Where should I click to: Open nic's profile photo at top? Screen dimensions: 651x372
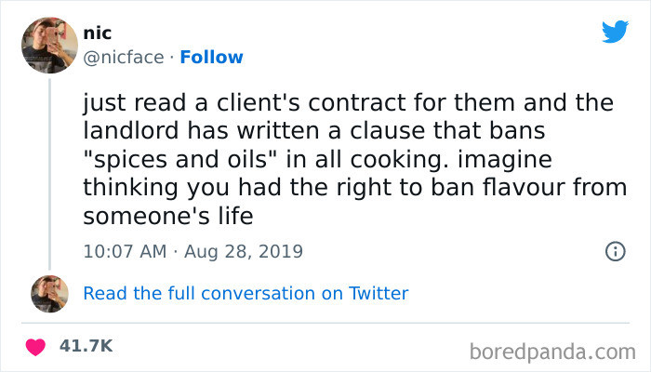pyautogui.click(x=48, y=45)
